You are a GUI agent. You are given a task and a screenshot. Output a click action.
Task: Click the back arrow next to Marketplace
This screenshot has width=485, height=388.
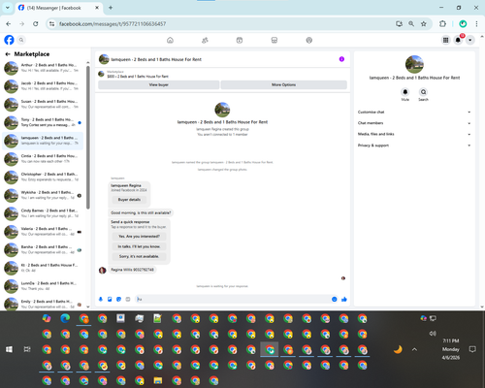point(8,54)
